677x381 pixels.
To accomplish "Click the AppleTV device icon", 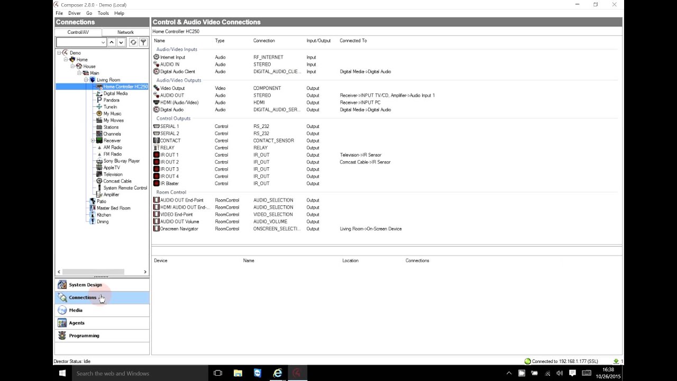I will (99, 168).
